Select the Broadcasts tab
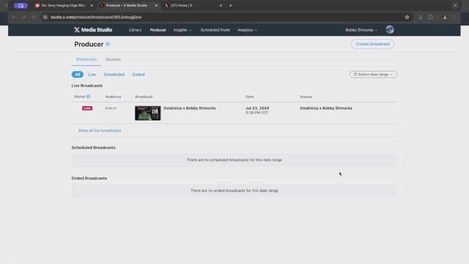The image size is (469, 264). [x=86, y=59]
